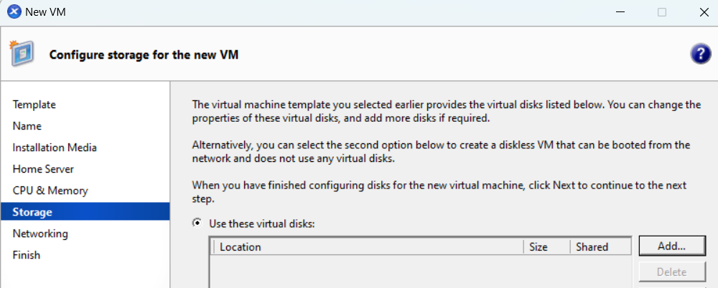Click the disabled maximize window button
718x288 pixels.
[x=662, y=12]
